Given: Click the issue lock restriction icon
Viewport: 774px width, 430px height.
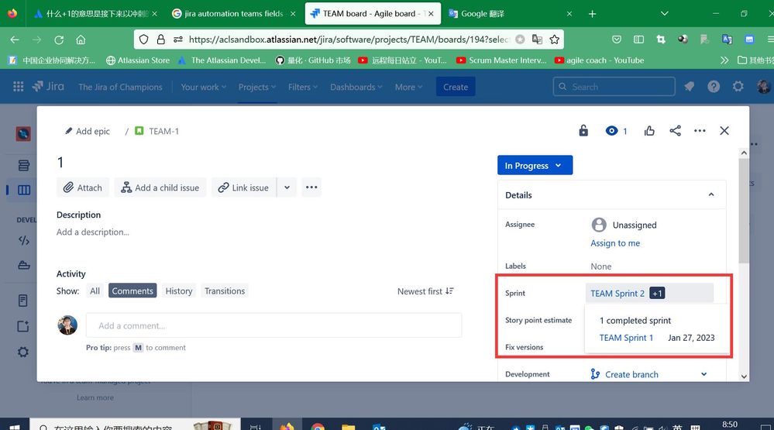Looking at the screenshot, I should coord(583,131).
